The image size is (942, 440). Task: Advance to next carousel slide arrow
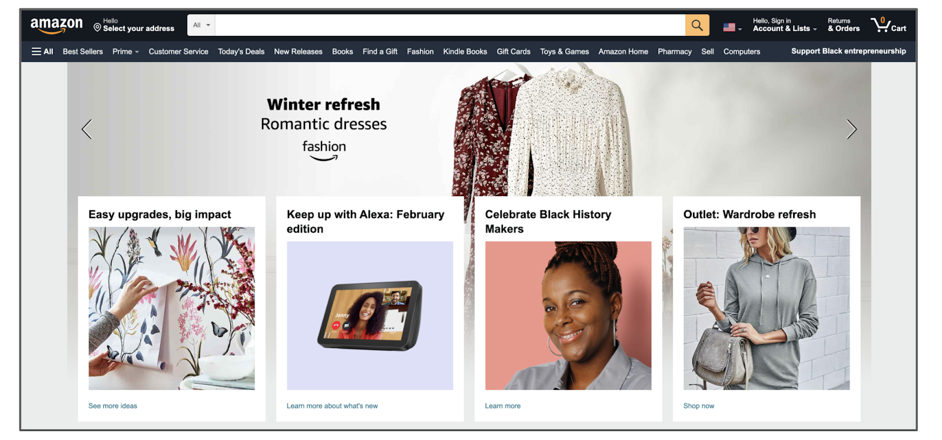point(851,129)
